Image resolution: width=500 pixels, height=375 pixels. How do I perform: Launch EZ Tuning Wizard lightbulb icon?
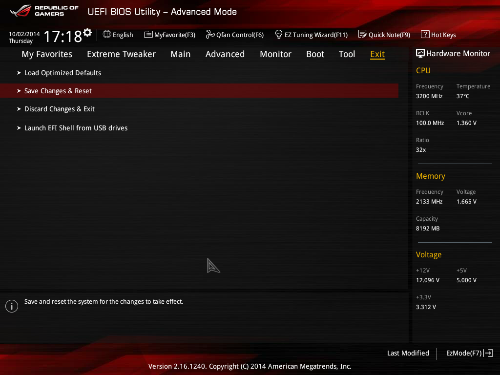click(279, 34)
